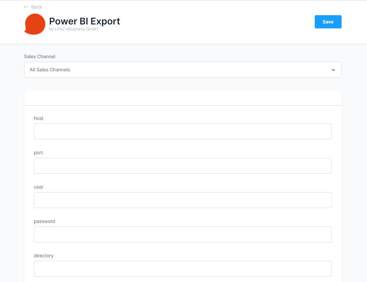Click the password field label
The height and width of the screenshot is (282, 367).
44,221
